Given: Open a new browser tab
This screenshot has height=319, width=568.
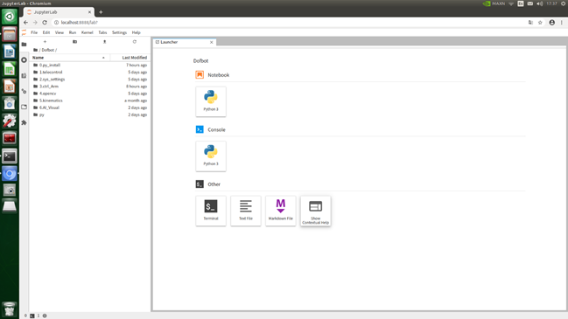Looking at the screenshot, I should tap(101, 12).
